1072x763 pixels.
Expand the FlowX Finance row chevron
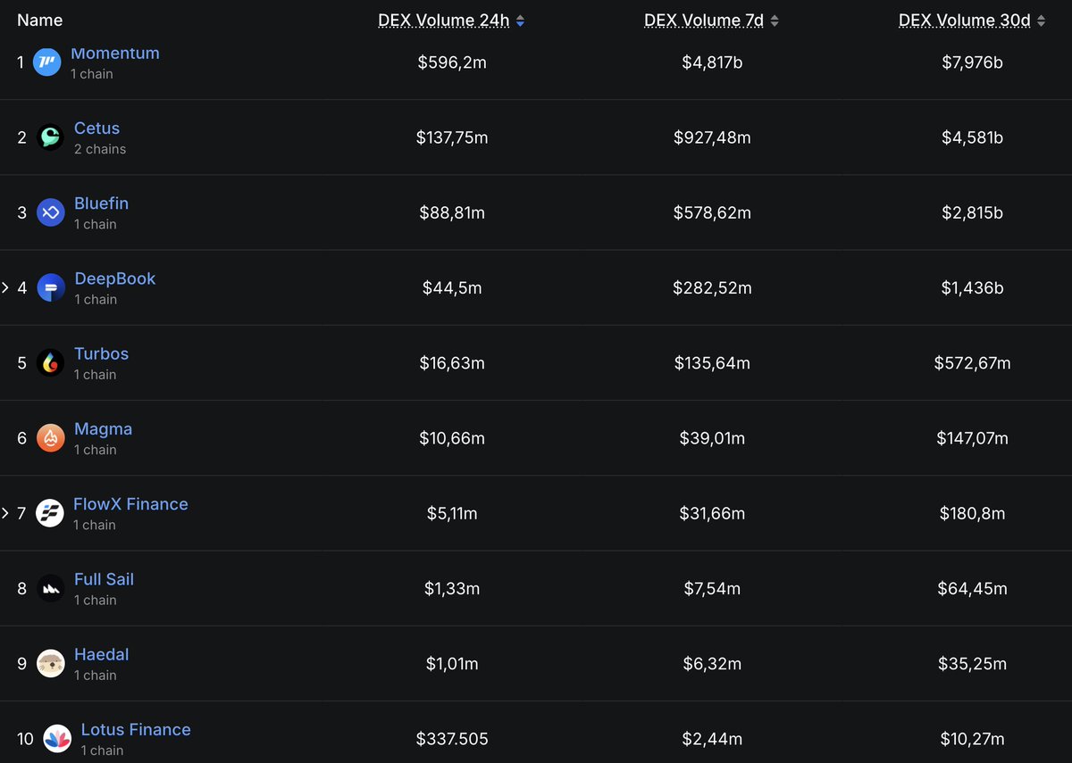pos(5,513)
